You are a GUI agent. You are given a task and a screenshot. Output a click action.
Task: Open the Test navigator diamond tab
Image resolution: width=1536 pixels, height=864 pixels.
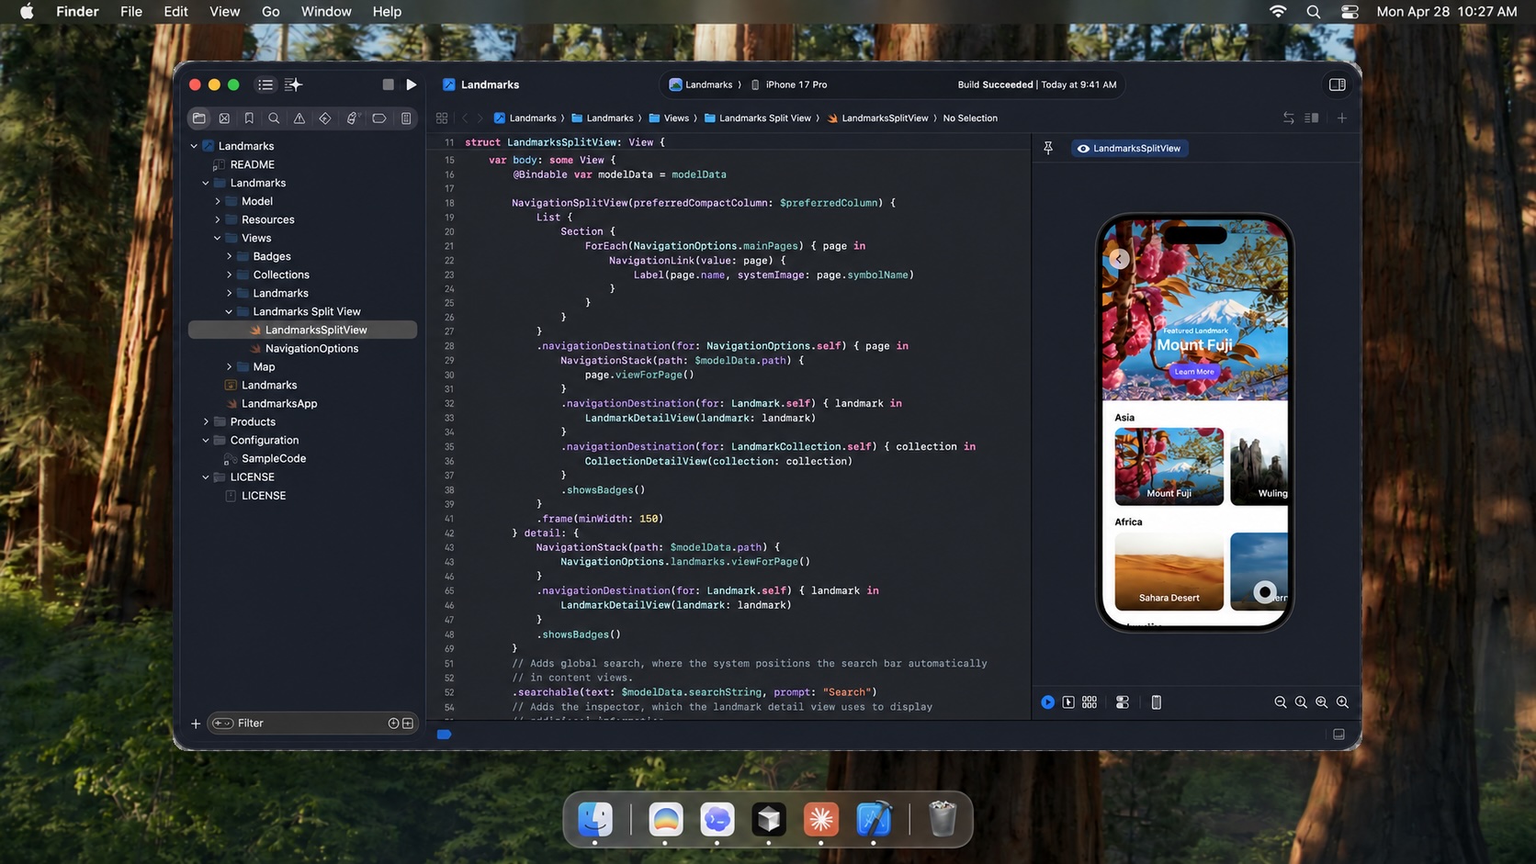pos(325,118)
